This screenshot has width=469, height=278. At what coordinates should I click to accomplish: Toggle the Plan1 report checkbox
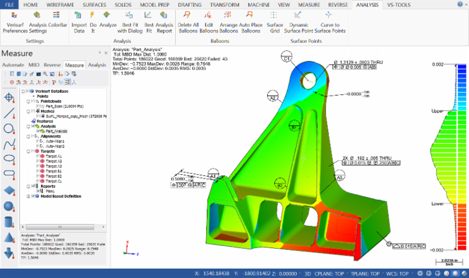click(x=37, y=191)
